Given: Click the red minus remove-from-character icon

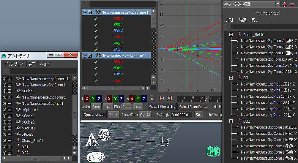Looking at the screenshot, I should [292, 4].
